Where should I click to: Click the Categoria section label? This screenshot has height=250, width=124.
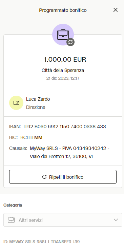point(13,205)
